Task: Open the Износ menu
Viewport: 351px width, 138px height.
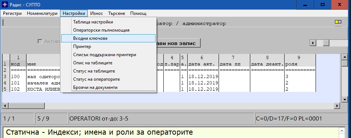Action: [x=97, y=13]
